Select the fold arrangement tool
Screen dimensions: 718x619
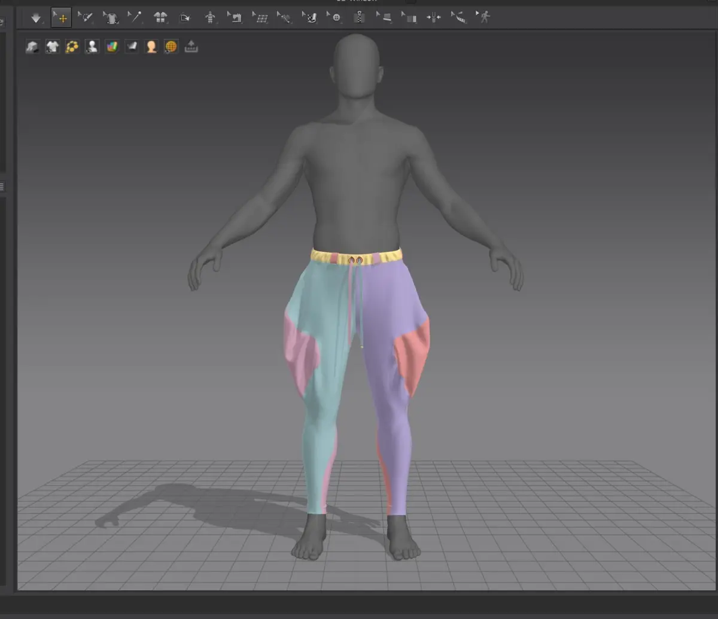tap(185, 18)
